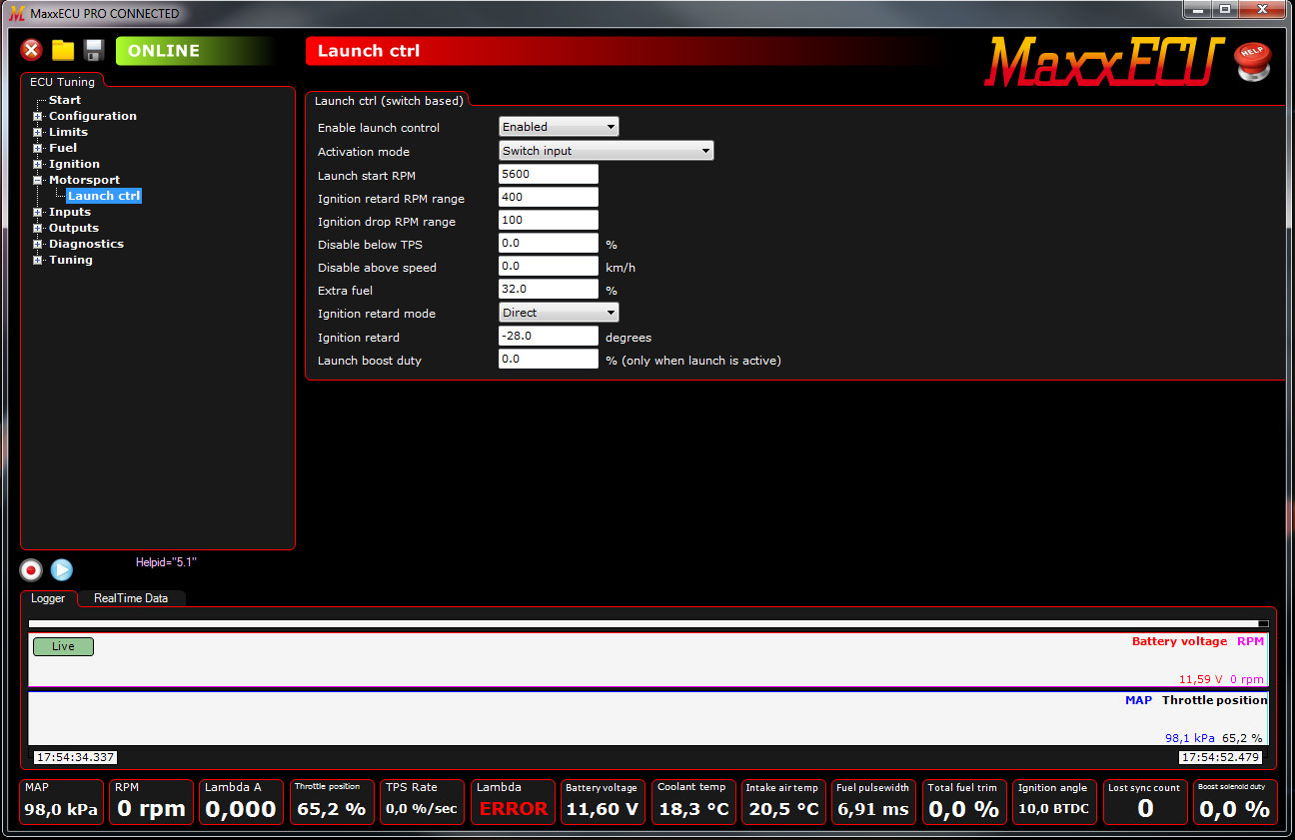Open the Activation mode dropdown

pyautogui.click(x=606, y=151)
